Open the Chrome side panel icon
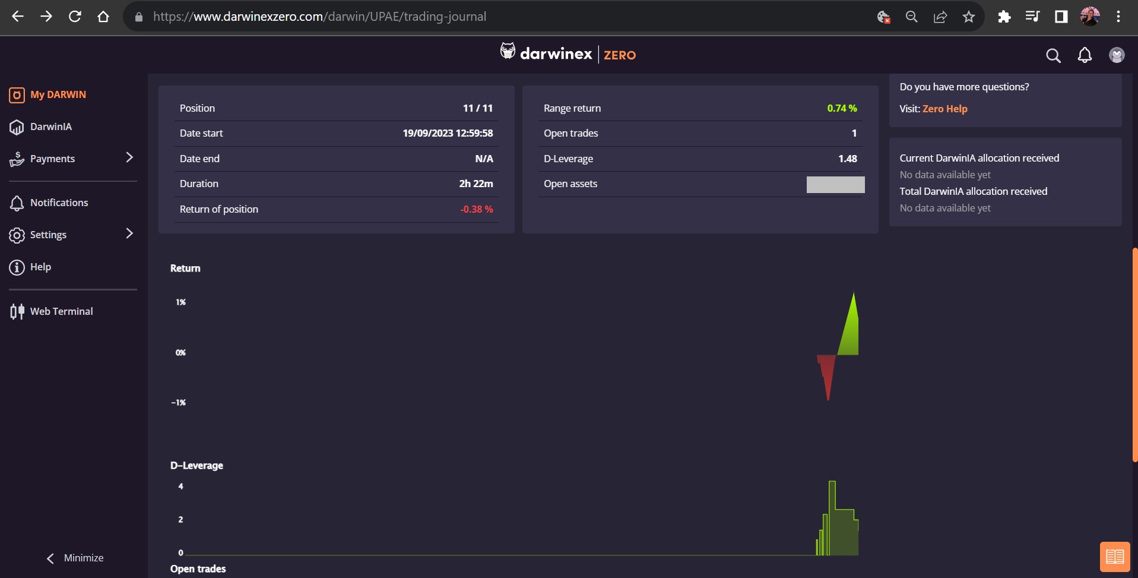This screenshot has height=578, width=1138. click(1061, 17)
